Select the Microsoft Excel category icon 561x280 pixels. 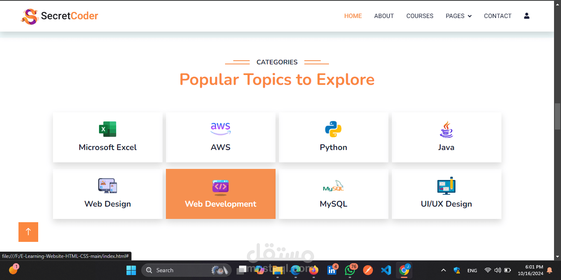pos(108,129)
